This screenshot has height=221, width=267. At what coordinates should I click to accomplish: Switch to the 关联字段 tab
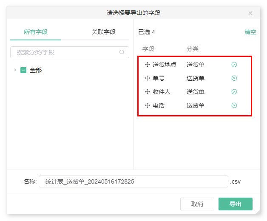pos(104,32)
